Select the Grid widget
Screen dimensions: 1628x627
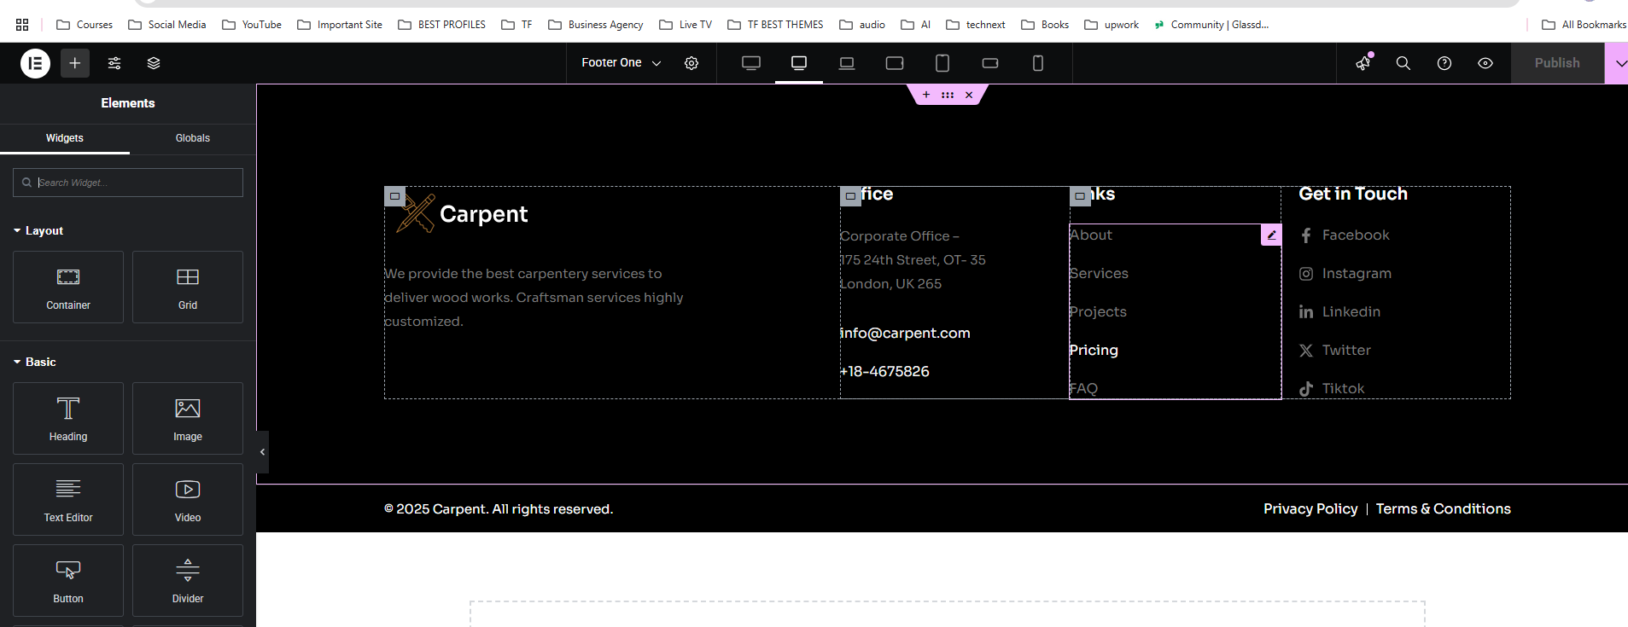coord(188,287)
